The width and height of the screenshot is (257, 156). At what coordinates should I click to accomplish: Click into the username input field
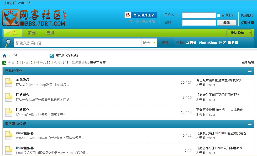pyautogui.click(x=199, y=15)
